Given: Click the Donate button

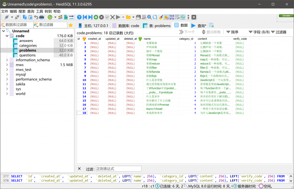Looking at the screenshot, I should click(x=286, y=16).
